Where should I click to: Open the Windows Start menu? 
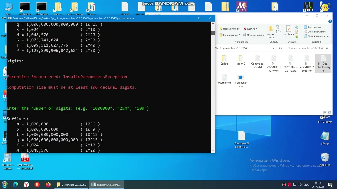(5, 185)
